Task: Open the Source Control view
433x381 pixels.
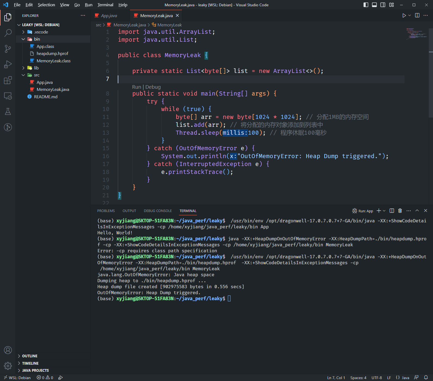Action: pyautogui.click(x=8, y=49)
